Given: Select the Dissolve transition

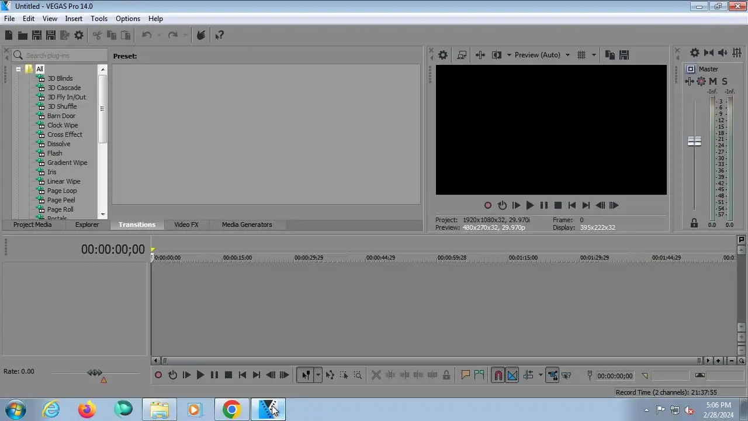Looking at the screenshot, I should [x=58, y=144].
